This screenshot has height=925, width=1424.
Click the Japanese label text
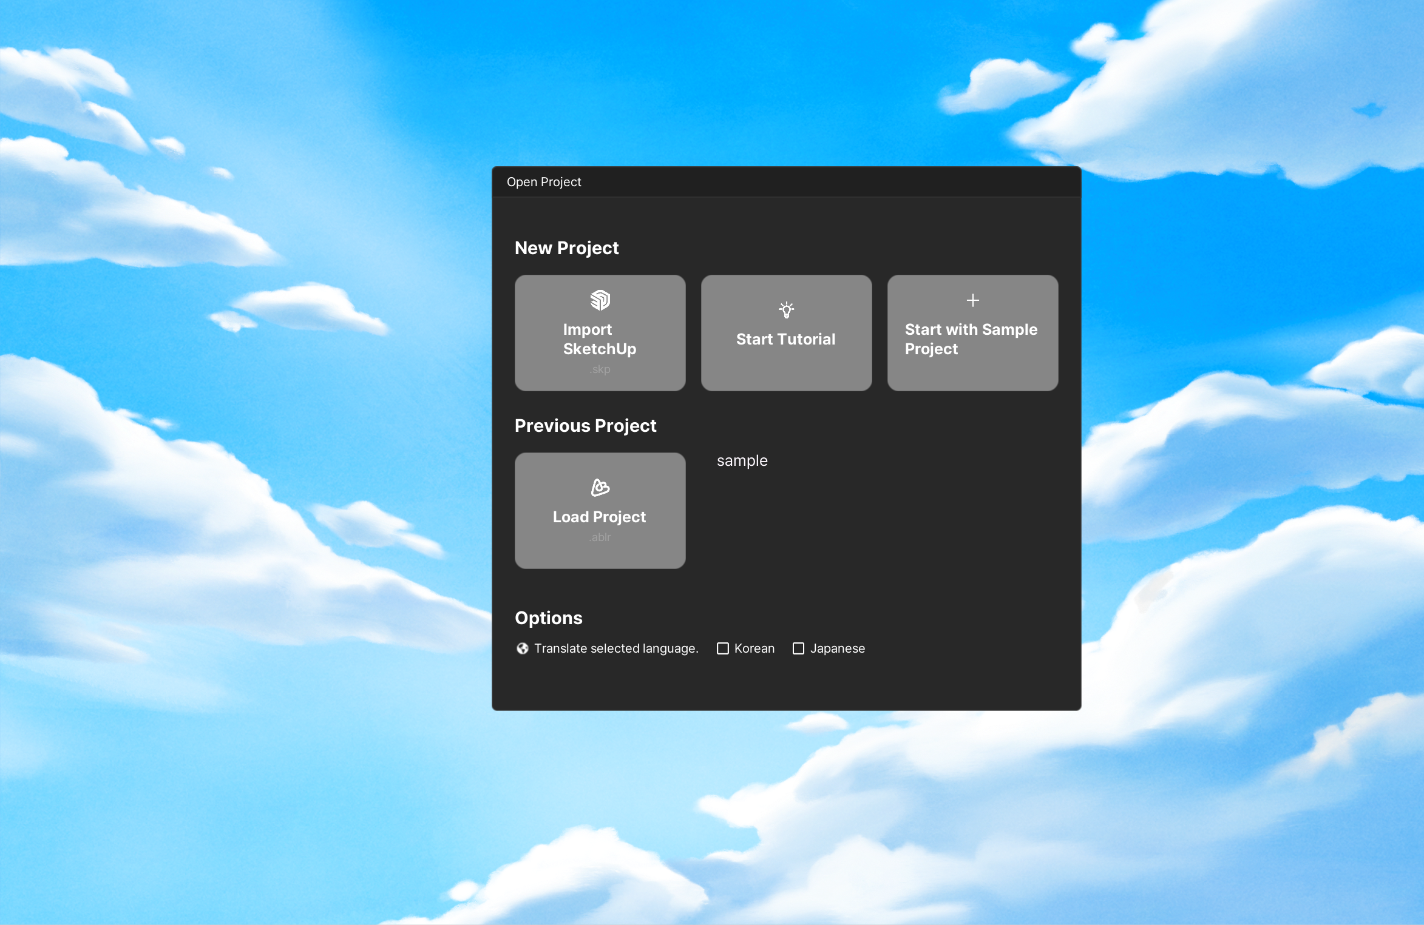pos(837,648)
